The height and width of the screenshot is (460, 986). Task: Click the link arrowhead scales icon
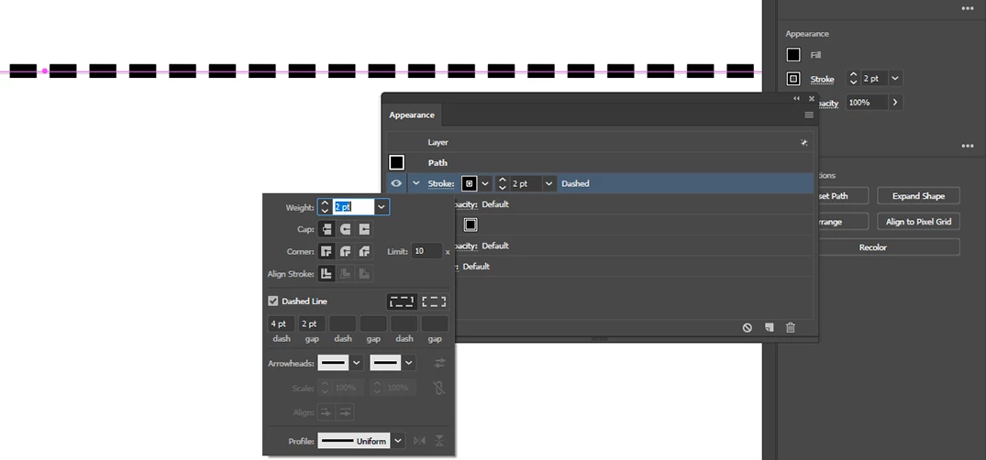pos(439,388)
